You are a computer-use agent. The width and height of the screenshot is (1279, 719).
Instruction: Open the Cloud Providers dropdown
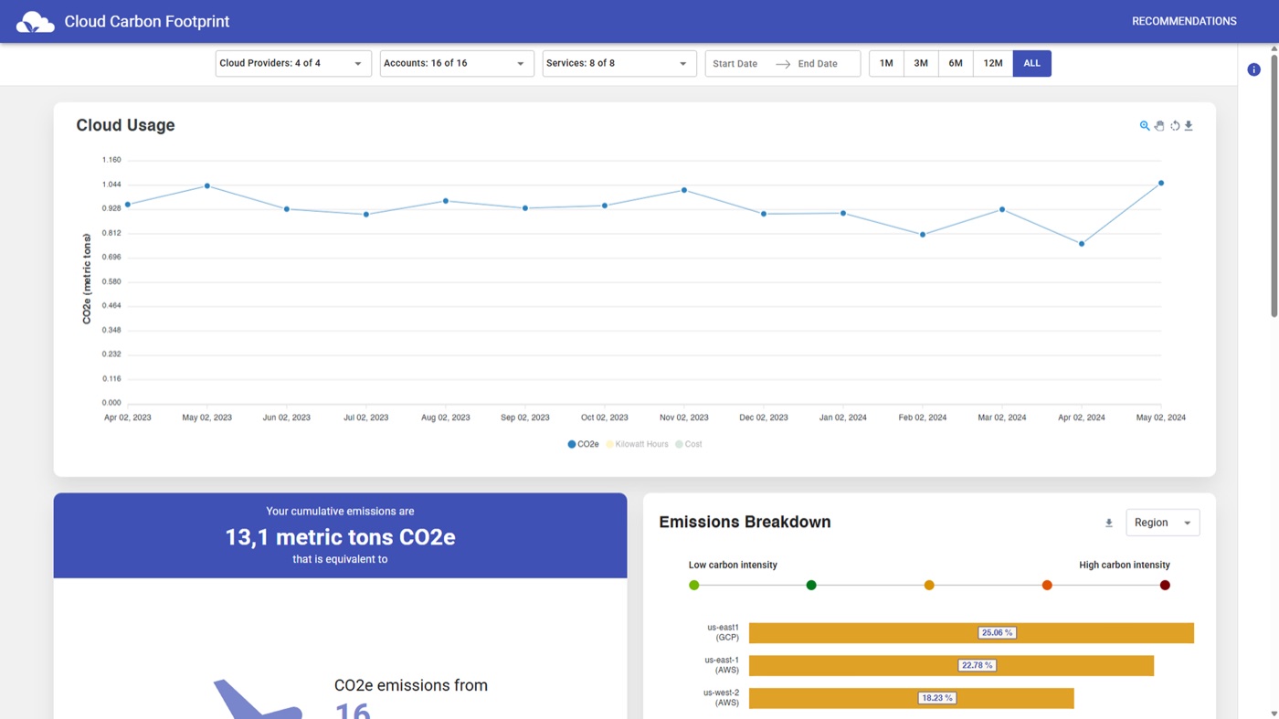[x=293, y=63]
